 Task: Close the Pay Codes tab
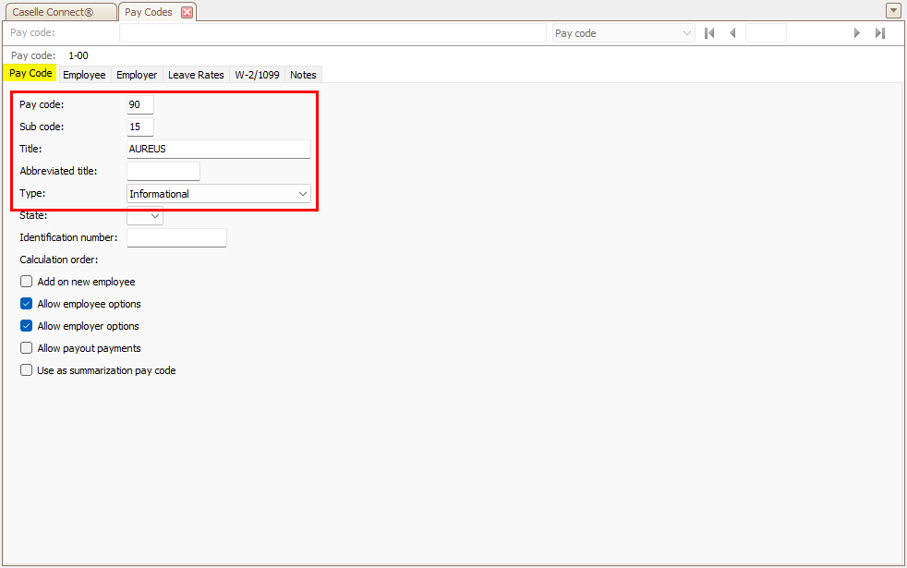(x=187, y=12)
